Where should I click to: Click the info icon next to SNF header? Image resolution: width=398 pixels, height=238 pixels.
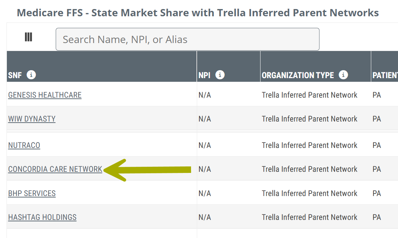coord(31,75)
